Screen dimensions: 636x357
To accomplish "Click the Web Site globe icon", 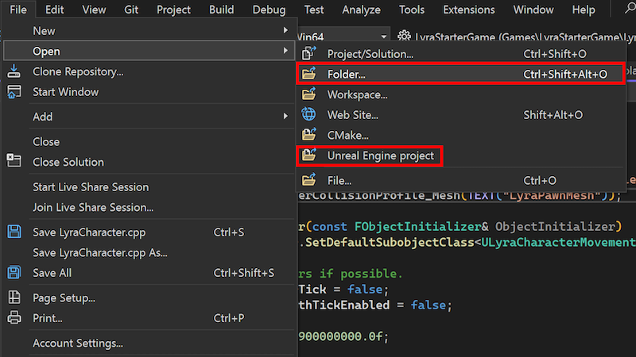I will [x=309, y=114].
